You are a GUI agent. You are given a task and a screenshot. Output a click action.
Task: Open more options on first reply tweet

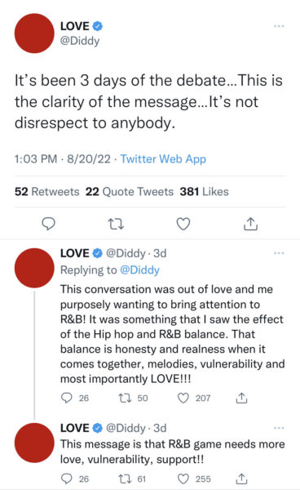click(x=279, y=253)
